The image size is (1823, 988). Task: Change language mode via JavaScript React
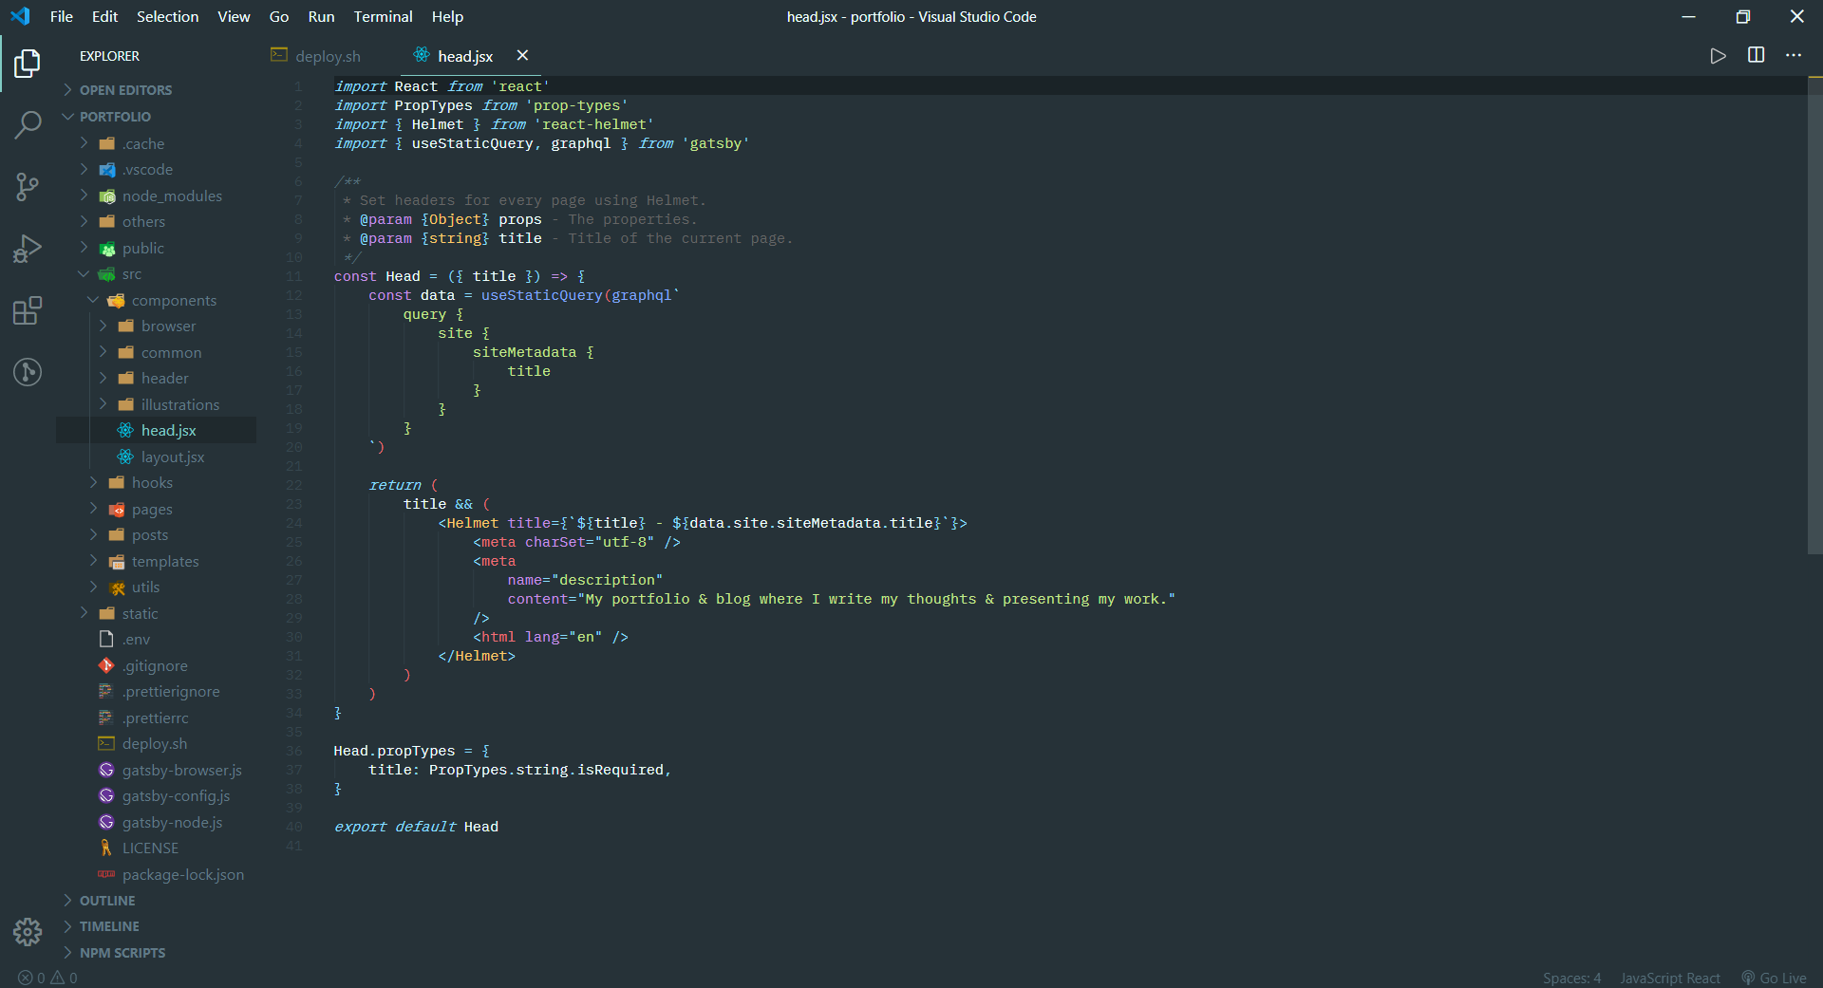[1670, 978]
